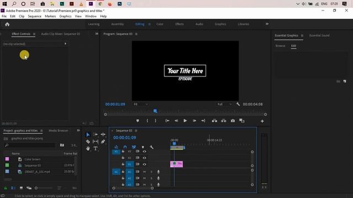Mute audio track A1
Image resolution: width=353 pixels, height=198 pixels.
[145, 172]
